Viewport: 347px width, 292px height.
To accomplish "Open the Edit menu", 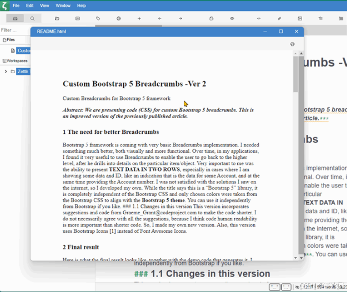I will pos(29,6).
